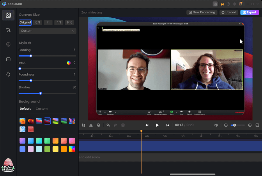Click the gift promotion icon in title bar
The height and width of the screenshot is (176, 262).
point(241,4)
